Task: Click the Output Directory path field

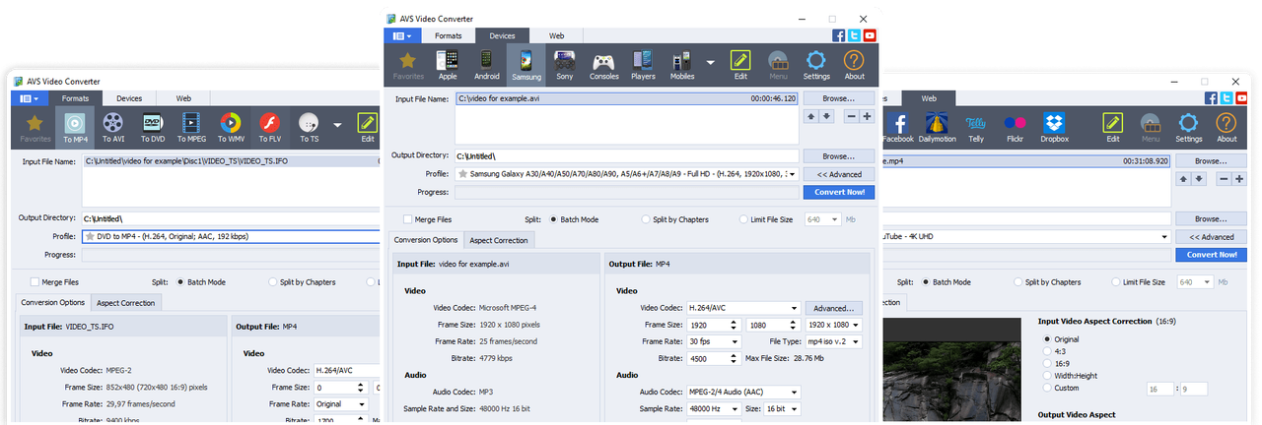Action: 627,156
